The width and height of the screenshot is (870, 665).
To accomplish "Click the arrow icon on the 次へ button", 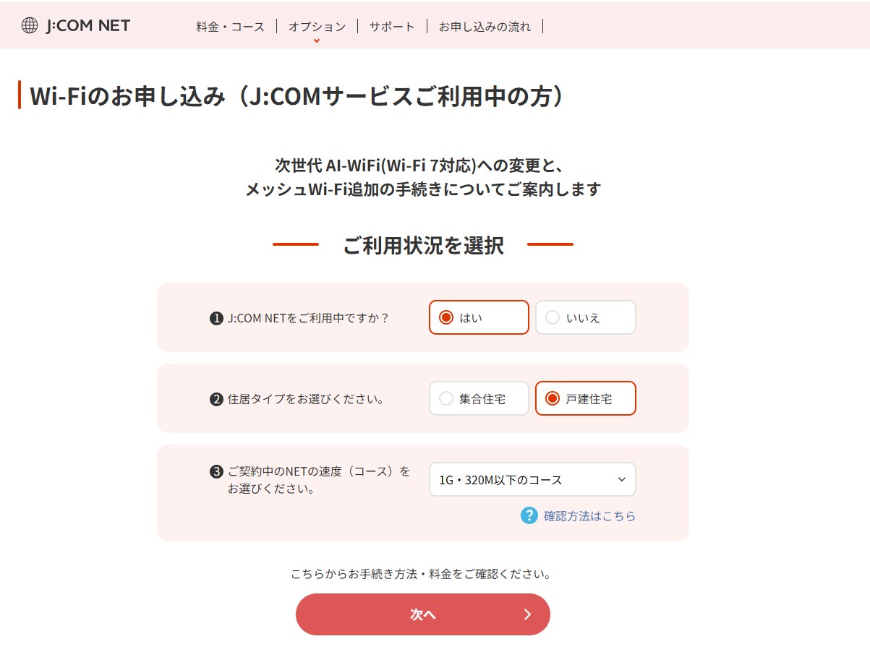I will (x=527, y=614).
